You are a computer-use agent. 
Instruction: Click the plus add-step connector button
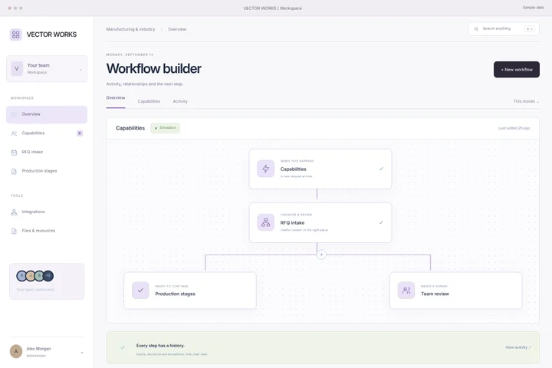pos(321,255)
